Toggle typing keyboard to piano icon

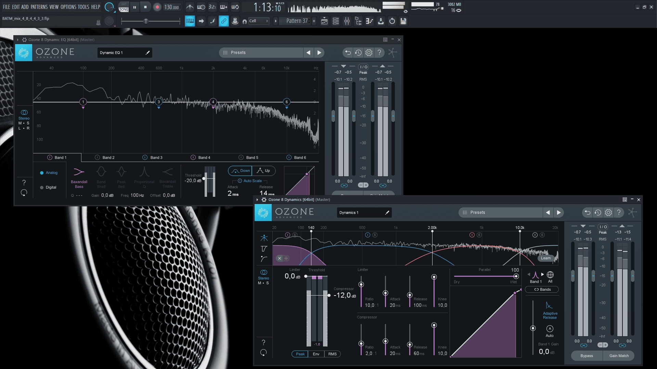tap(190, 21)
